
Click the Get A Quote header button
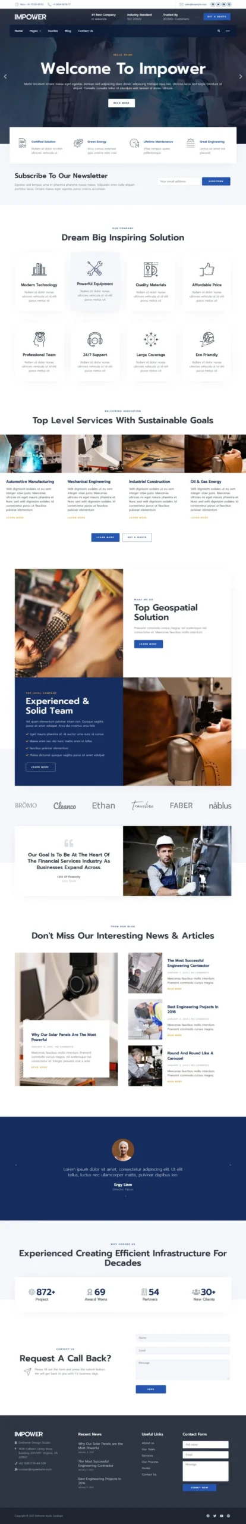tap(217, 17)
